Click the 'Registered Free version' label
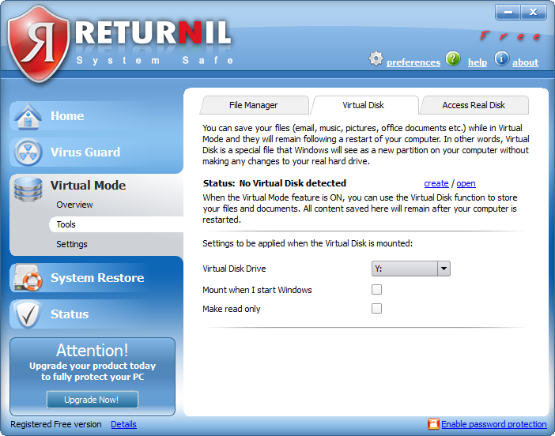This screenshot has width=555, height=436. click(x=56, y=424)
